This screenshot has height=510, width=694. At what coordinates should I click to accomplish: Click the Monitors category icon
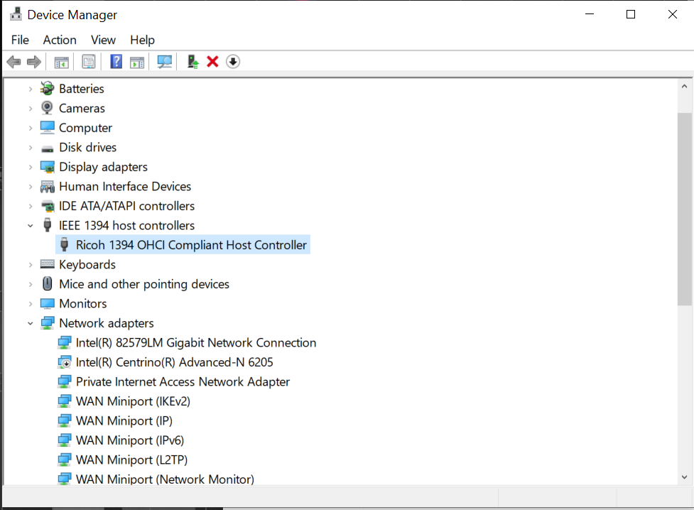(47, 304)
